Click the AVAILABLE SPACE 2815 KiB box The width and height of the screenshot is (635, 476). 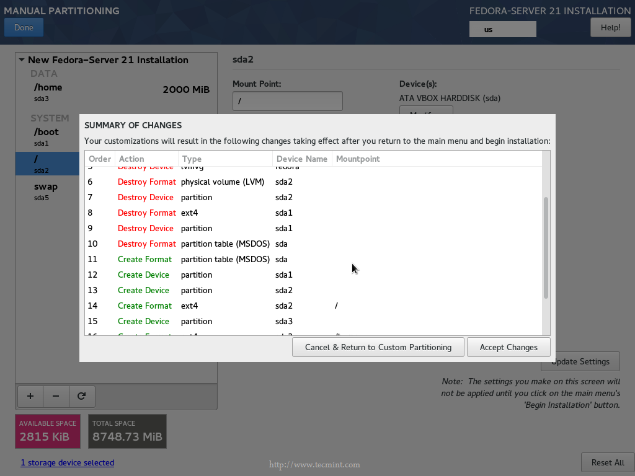[x=48, y=431]
